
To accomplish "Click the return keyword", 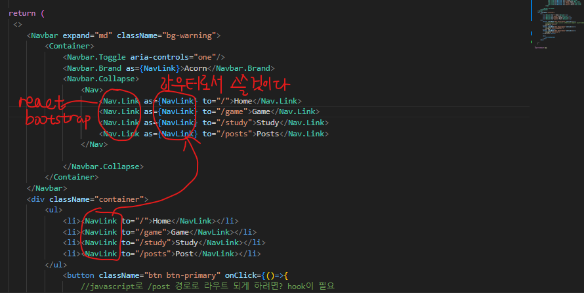I will 22,13.
